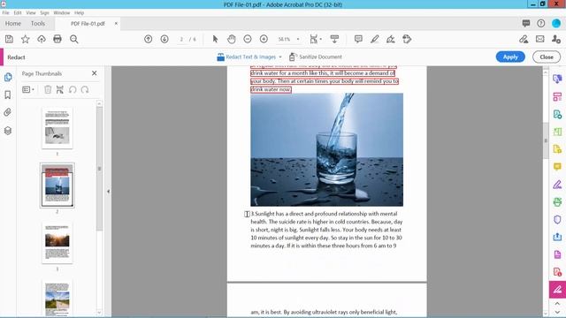Open the account profile avatar

pyautogui.click(x=556, y=24)
